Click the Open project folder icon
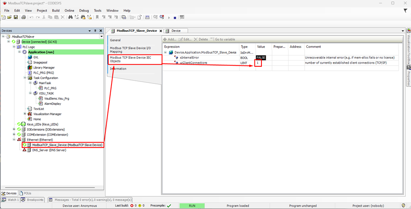The image size is (411, 209). (10, 17)
